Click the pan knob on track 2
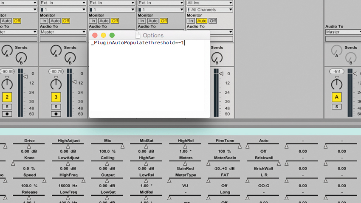 pos(7,84)
